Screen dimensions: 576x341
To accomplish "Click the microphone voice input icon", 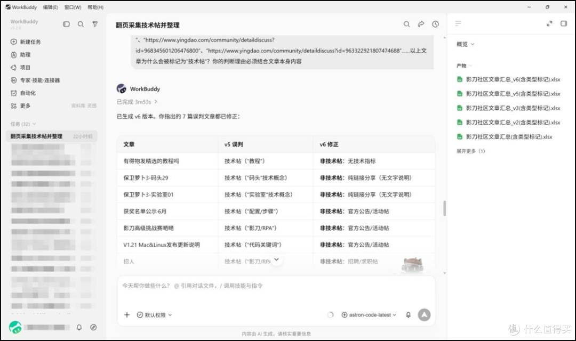I will coord(408,315).
